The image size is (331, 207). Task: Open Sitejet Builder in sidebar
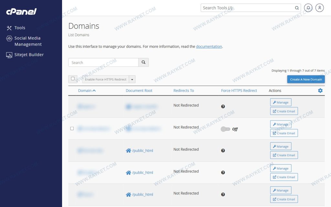[x=29, y=55]
